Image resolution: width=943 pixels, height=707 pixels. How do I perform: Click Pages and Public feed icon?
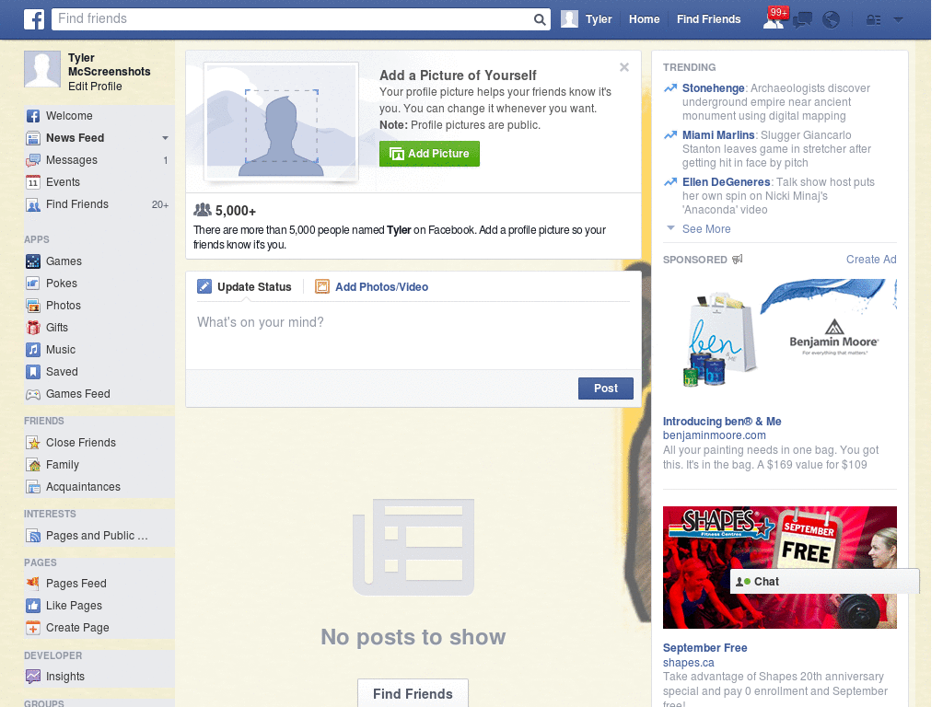click(33, 536)
